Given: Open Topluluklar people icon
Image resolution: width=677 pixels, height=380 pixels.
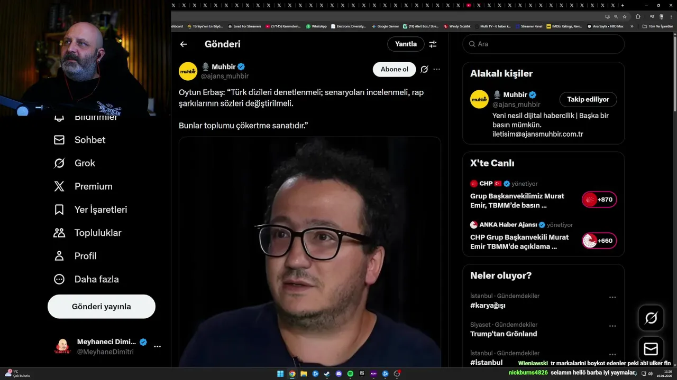Looking at the screenshot, I should (x=59, y=233).
